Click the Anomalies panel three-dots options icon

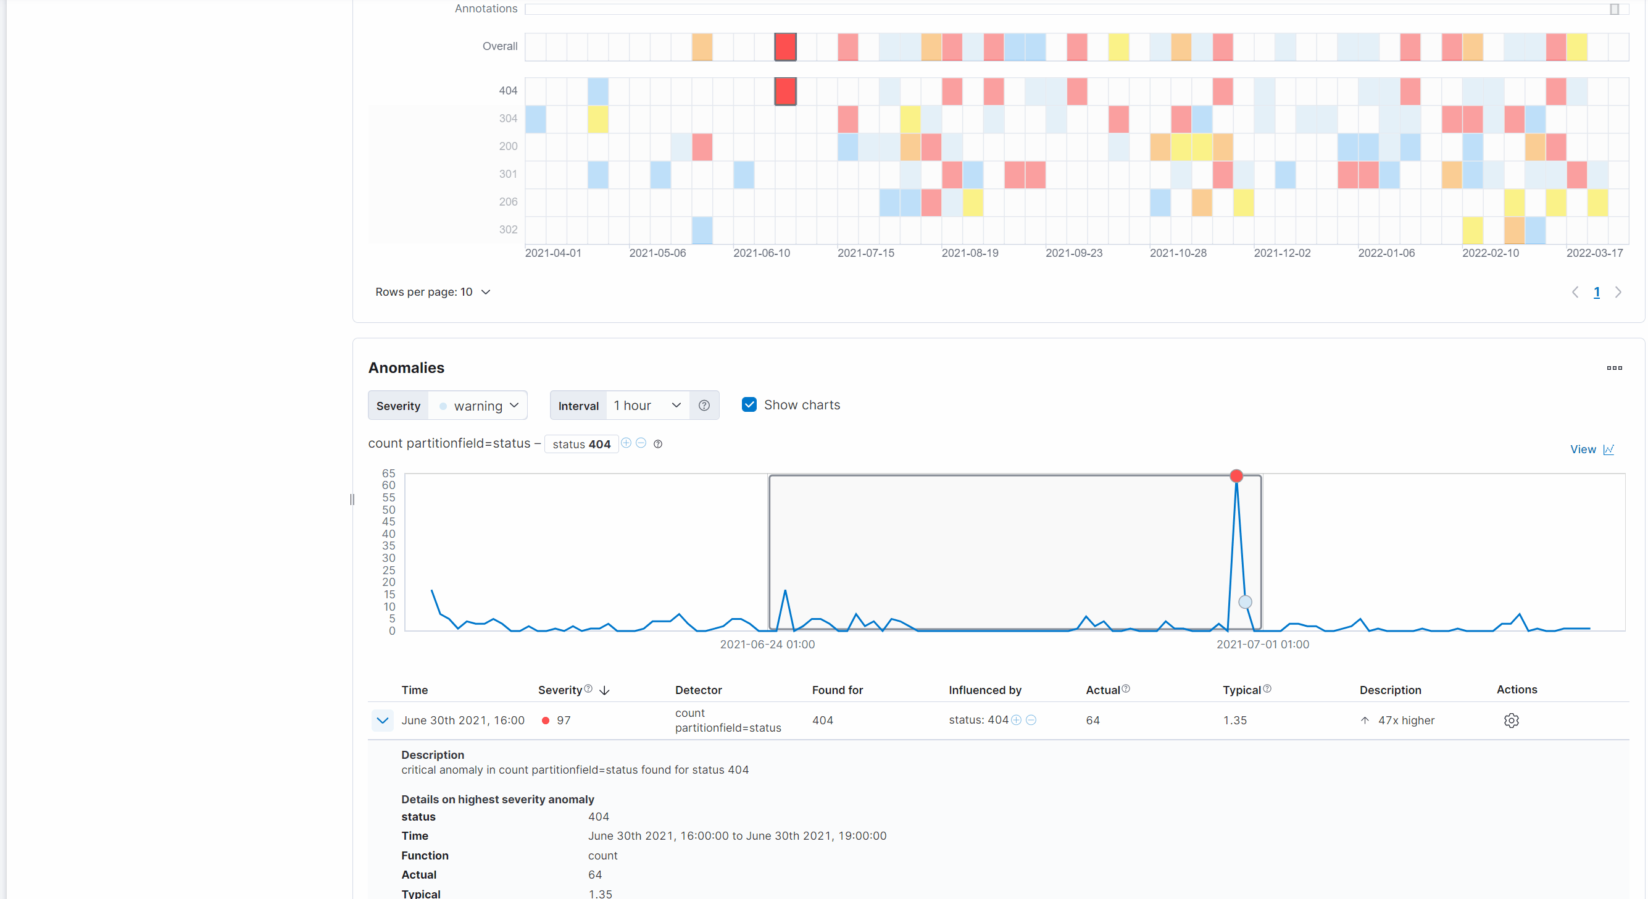(1613, 368)
